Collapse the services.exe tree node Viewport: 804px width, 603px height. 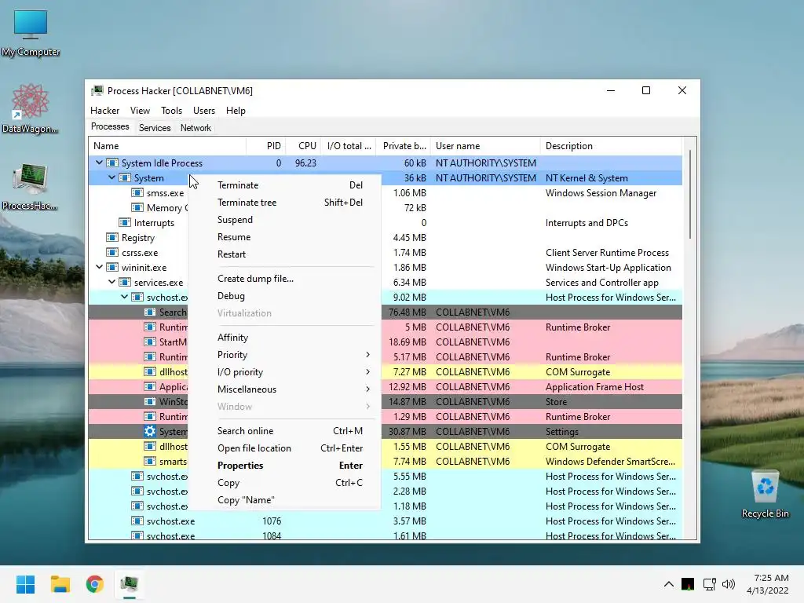pyautogui.click(x=111, y=282)
